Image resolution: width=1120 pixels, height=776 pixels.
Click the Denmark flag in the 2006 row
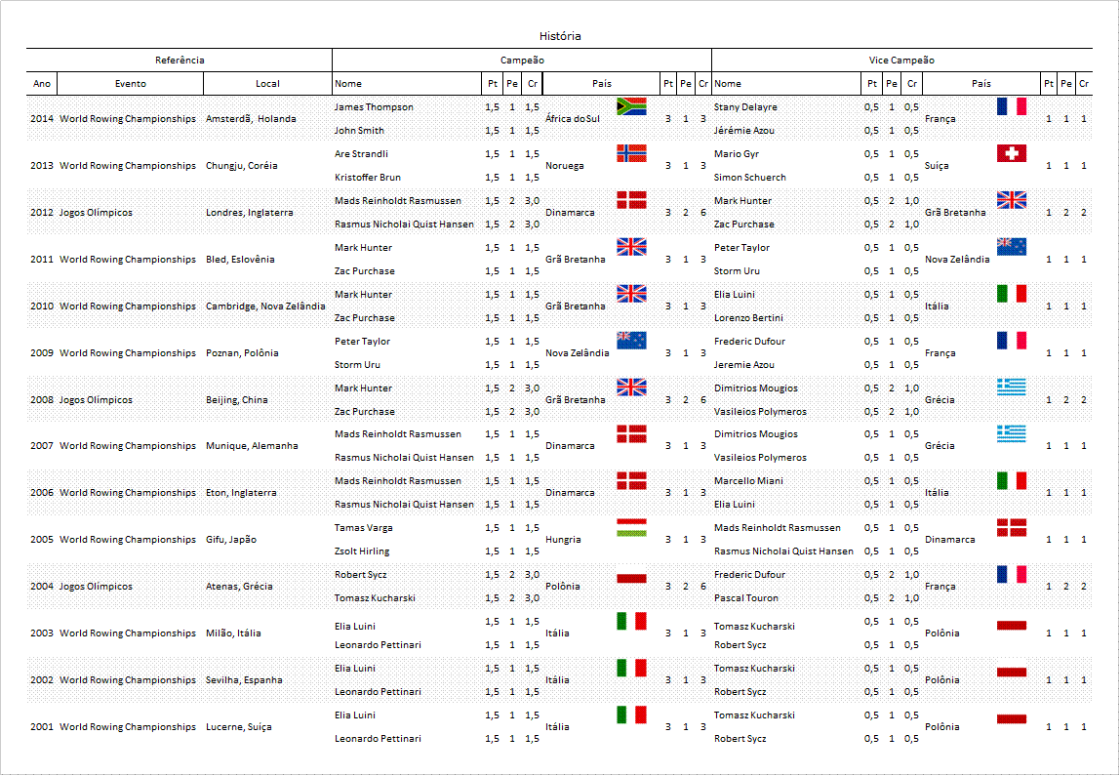[631, 481]
